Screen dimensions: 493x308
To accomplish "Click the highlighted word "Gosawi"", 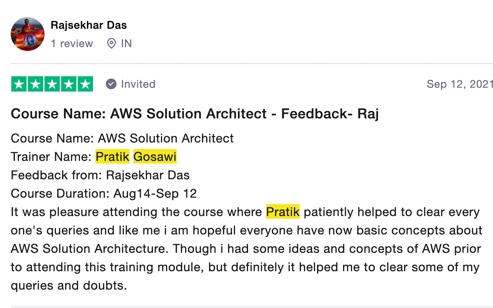I will [x=155, y=157].
